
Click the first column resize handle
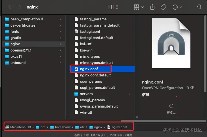click(68, 117)
